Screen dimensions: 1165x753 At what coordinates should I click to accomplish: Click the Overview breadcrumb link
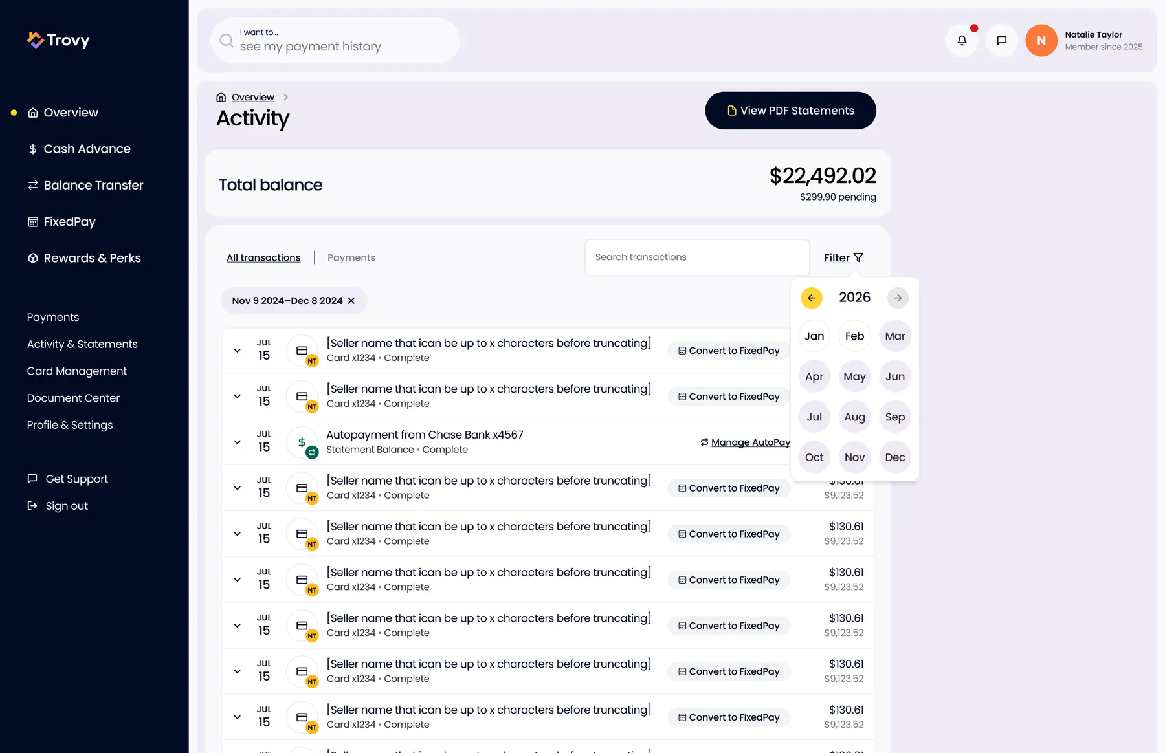pyautogui.click(x=253, y=97)
